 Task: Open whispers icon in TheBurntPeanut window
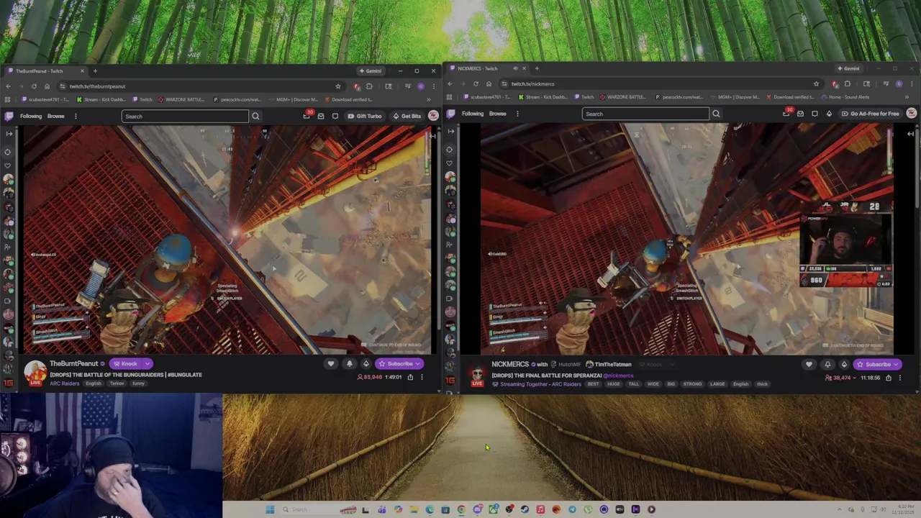(335, 116)
